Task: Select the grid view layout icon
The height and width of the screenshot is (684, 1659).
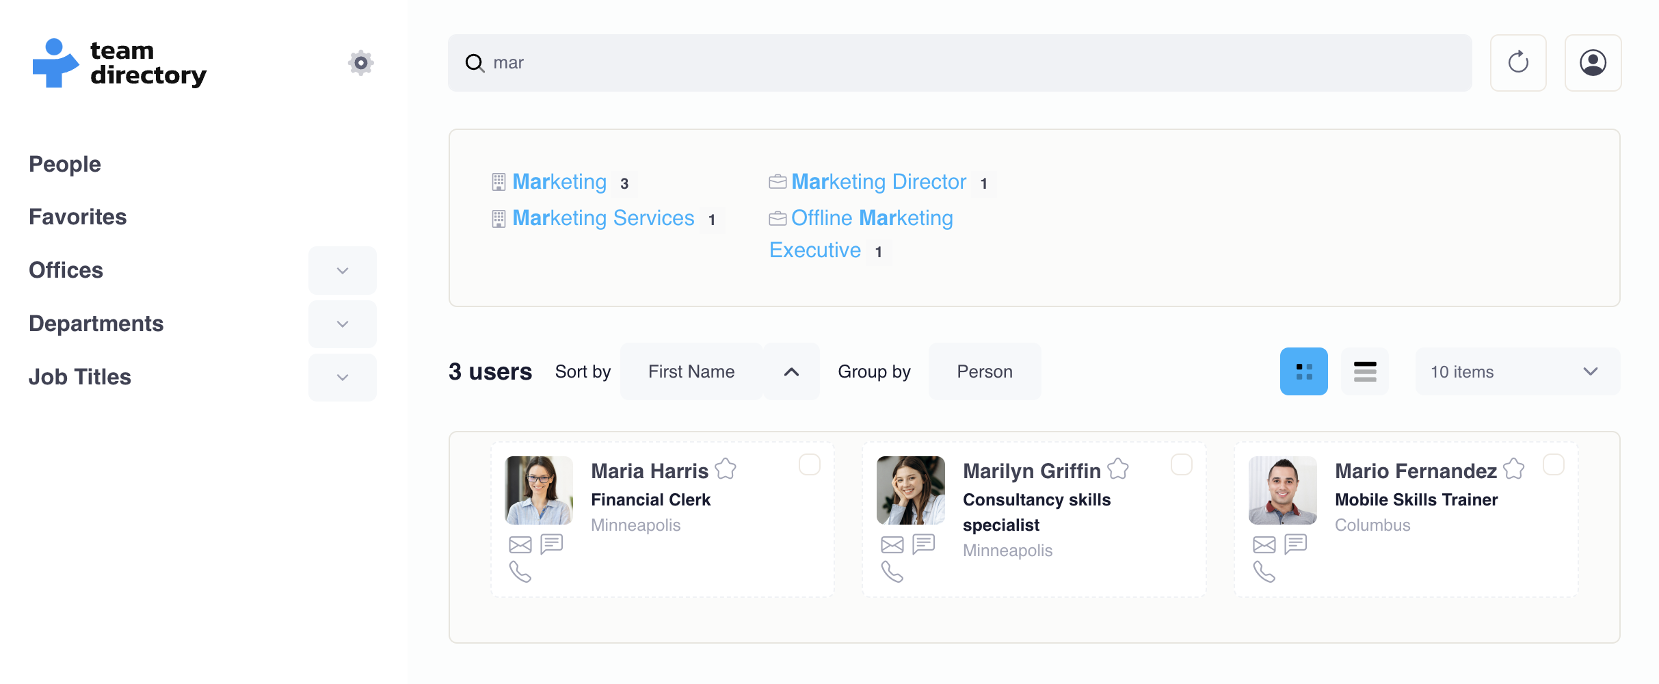Action: [1304, 371]
